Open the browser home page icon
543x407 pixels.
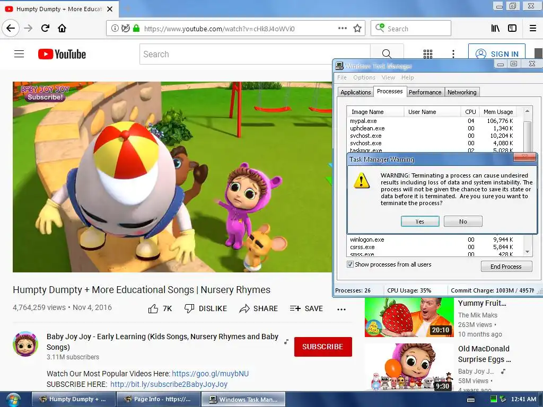[x=62, y=28]
